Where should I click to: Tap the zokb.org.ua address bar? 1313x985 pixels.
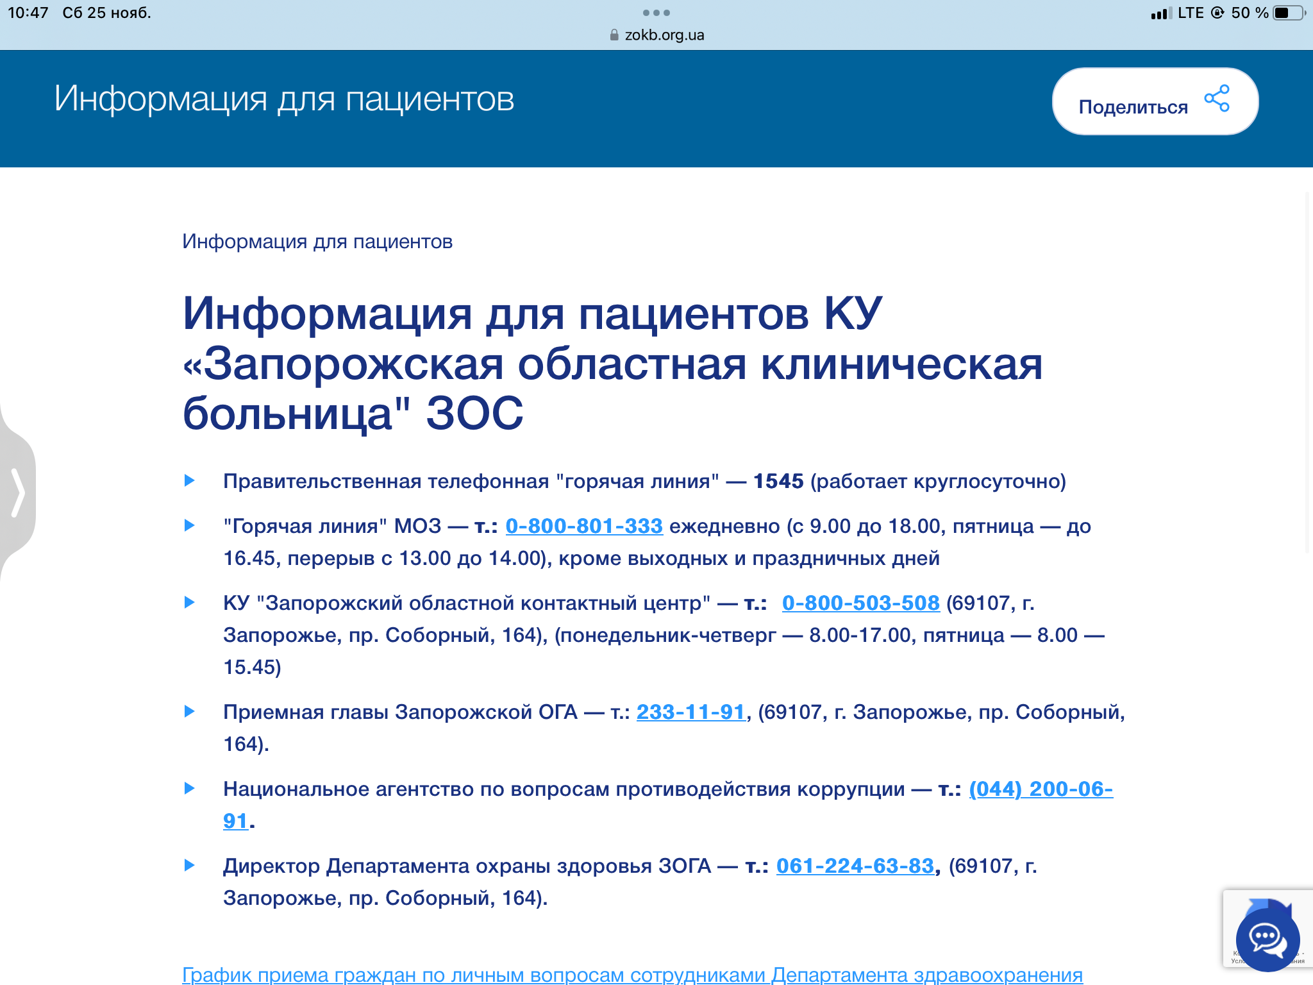pyautogui.click(x=664, y=35)
